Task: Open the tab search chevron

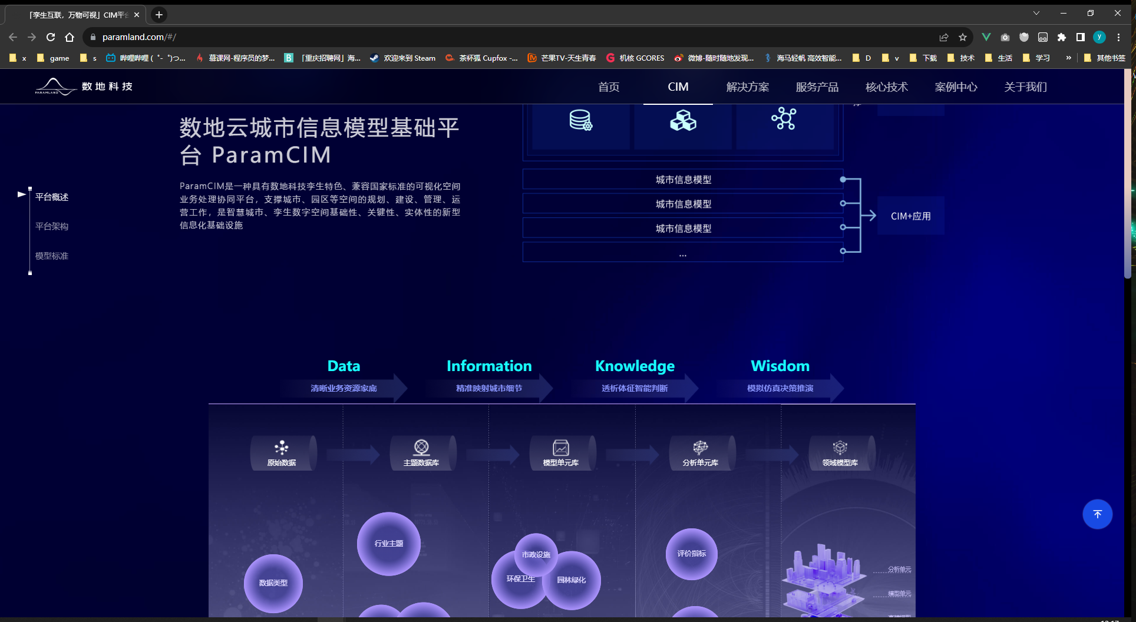Action: tap(1036, 13)
